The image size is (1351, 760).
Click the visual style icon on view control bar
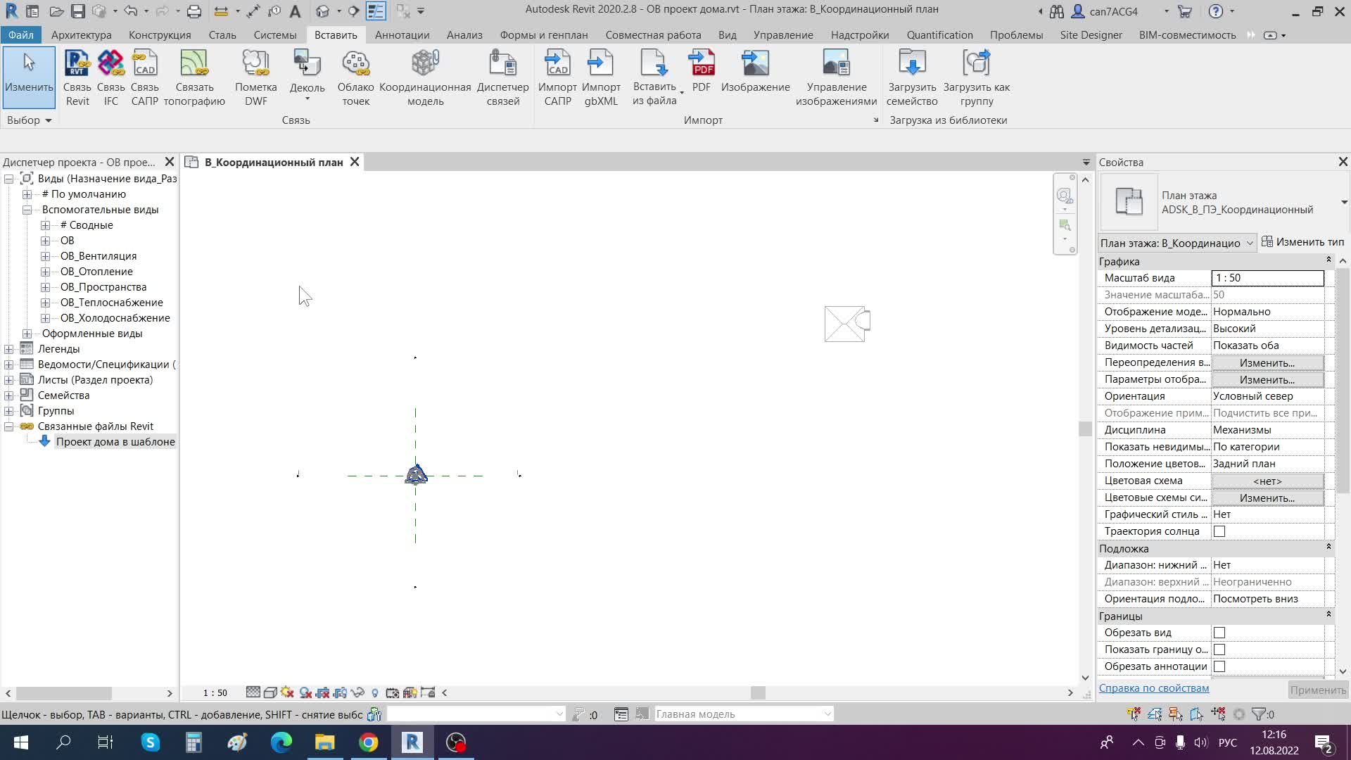[270, 692]
